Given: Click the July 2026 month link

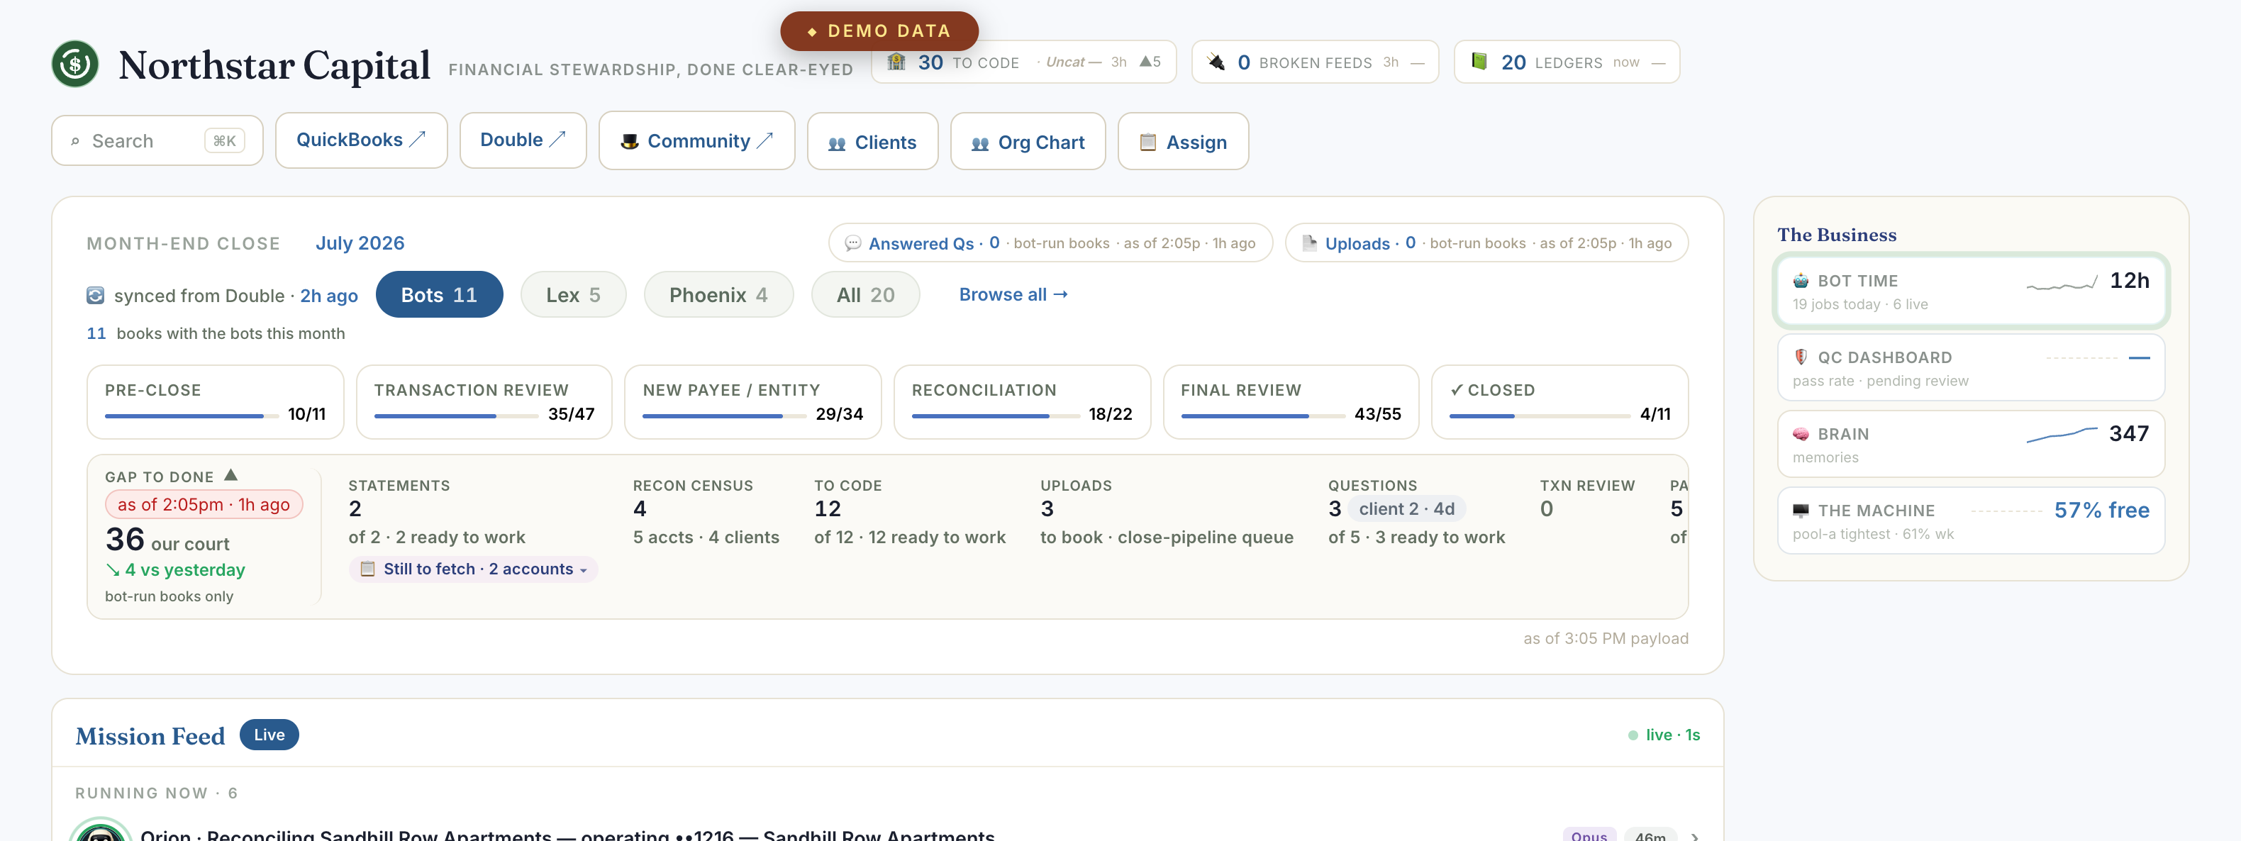Looking at the screenshot, I should (360, 243).
